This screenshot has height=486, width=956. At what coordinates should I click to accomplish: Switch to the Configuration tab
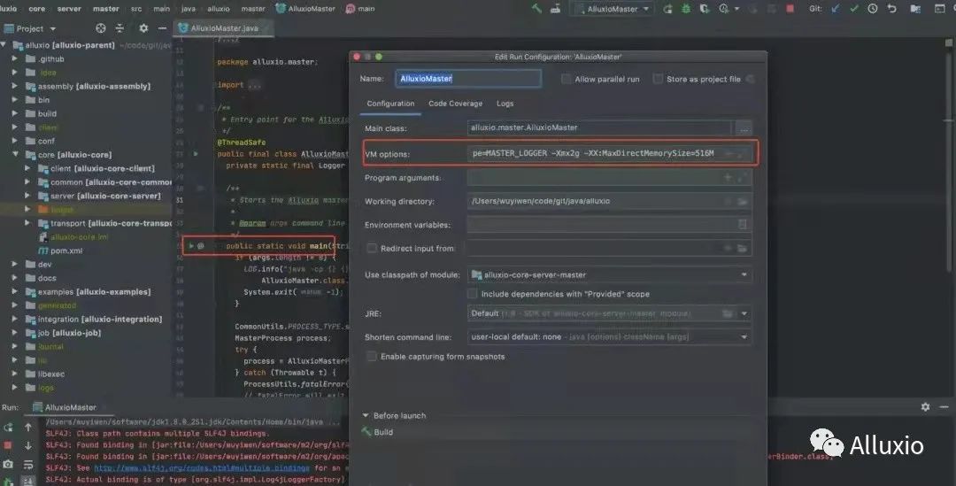(x=390, y=104)
